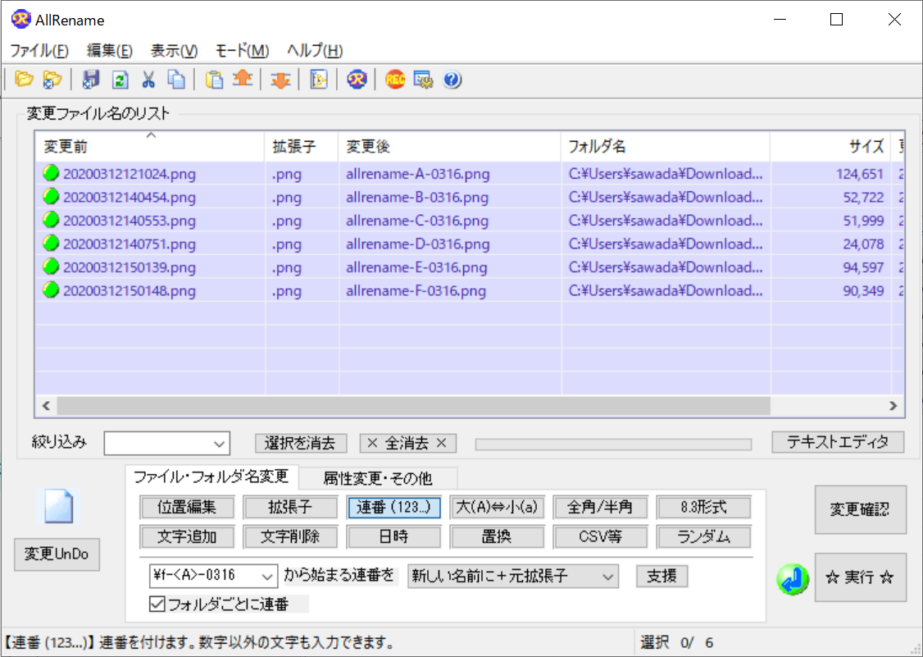Click the save (floppy disk) toolbar icon
Viewport: 923px width, 657px height.
pyautogui.click(x=91, y=80)
